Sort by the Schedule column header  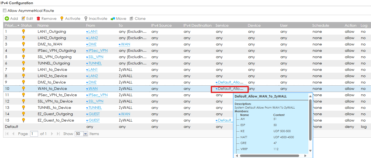pyautogui.click(x=321, y=25)
